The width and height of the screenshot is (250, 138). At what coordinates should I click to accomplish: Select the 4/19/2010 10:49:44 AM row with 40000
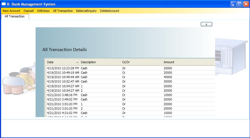coord(131,77)
